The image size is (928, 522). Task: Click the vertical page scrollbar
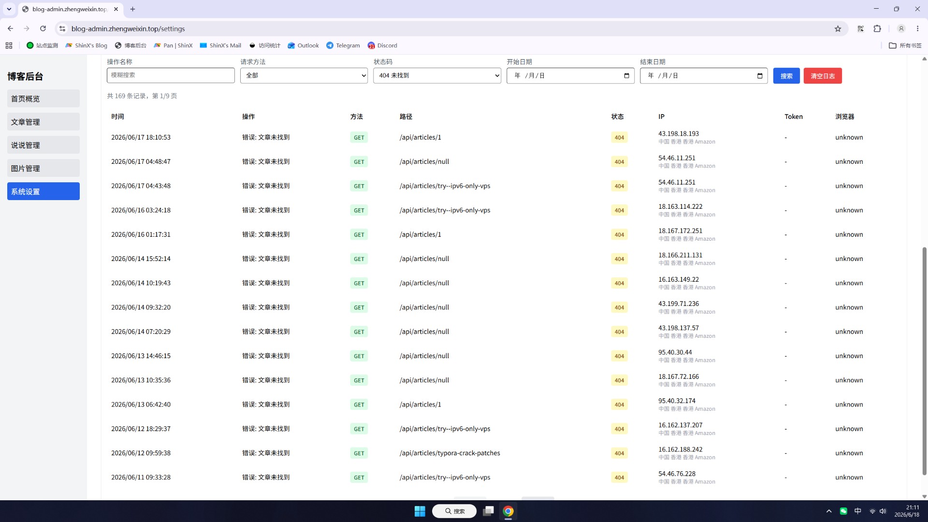click(x=924, y=360)
